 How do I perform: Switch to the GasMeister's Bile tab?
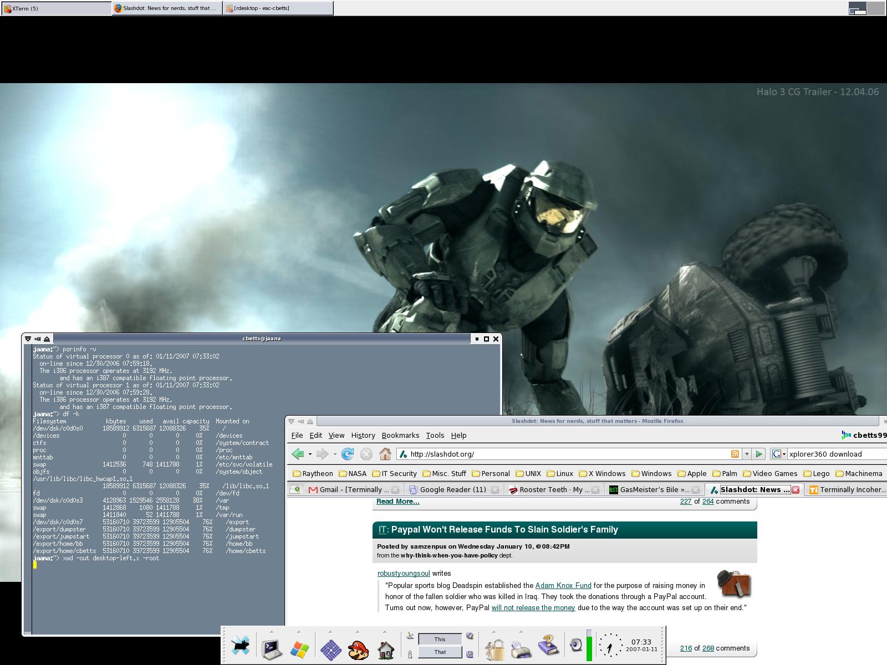[654, 489]
